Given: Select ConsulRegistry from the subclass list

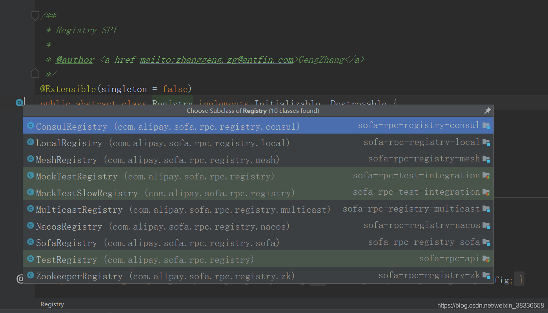Looking at the screenshot, I should (258, 126).
